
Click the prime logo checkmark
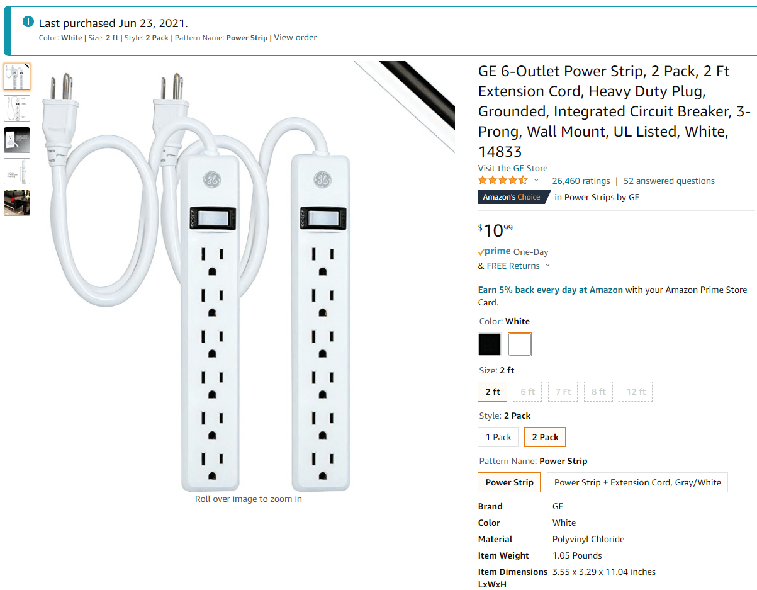click(481, 252)
